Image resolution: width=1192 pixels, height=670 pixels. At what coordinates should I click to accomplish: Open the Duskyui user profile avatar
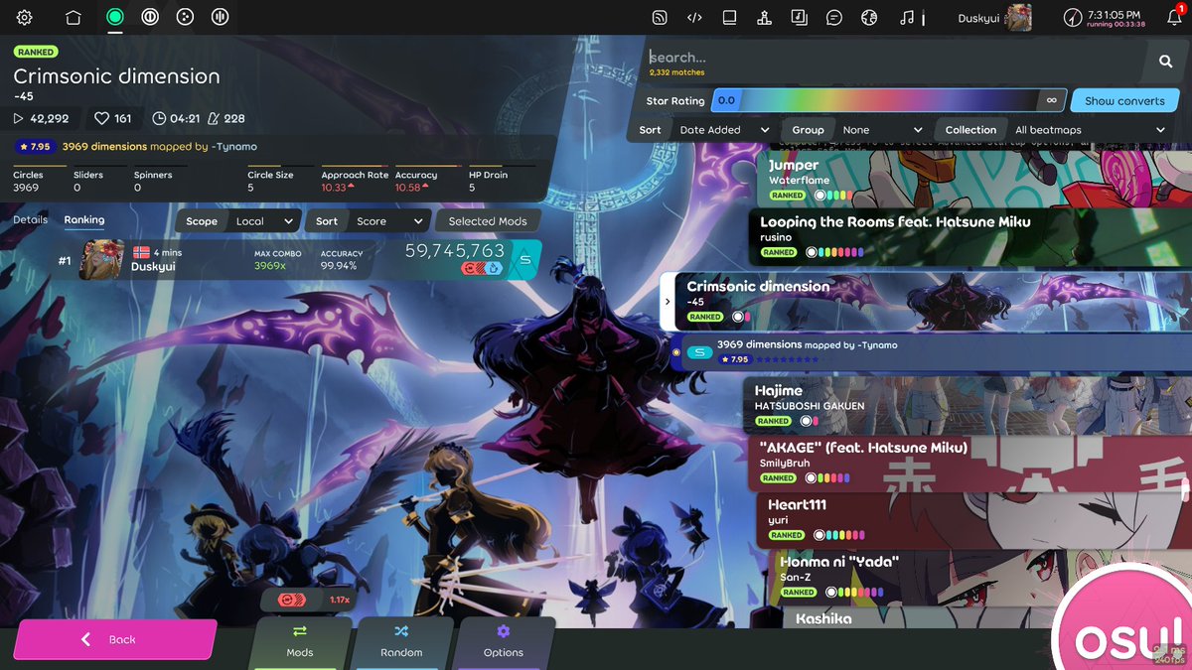point(1019,17)
